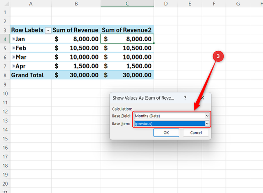Select column D header
This screenshot has height=193, width=263.
[x=166, y=4]
